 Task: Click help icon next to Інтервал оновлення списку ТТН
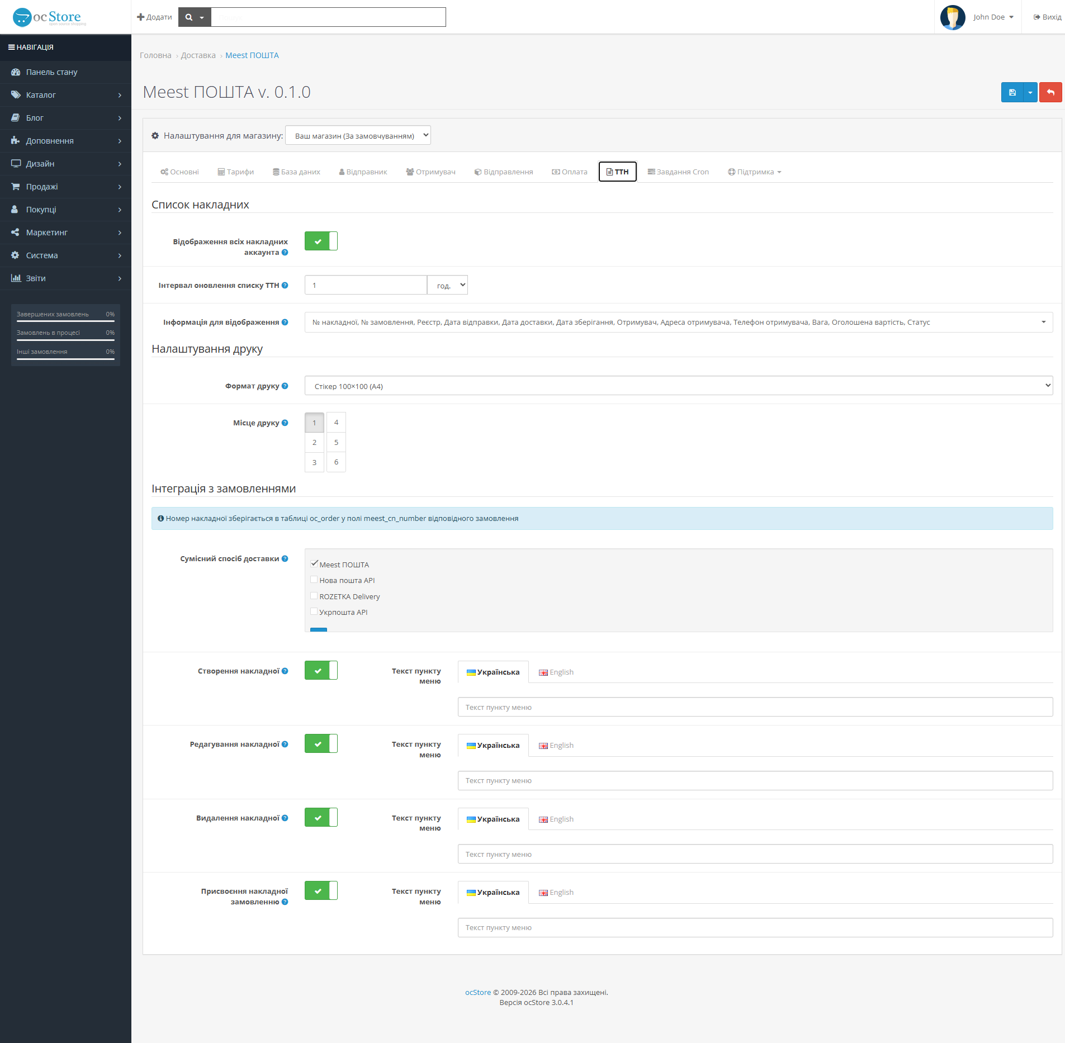[x=285, y=286]
